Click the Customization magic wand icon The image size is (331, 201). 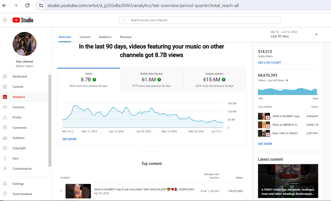coord(5,169)
